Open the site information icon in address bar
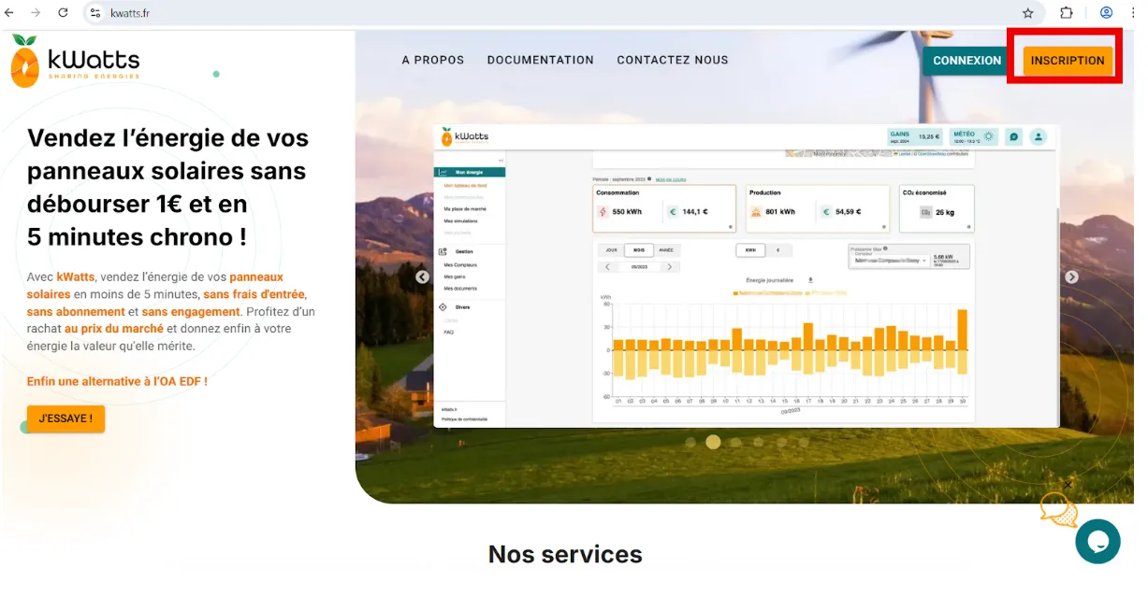This screenshot has width=1148, height=595. (94, 13)
